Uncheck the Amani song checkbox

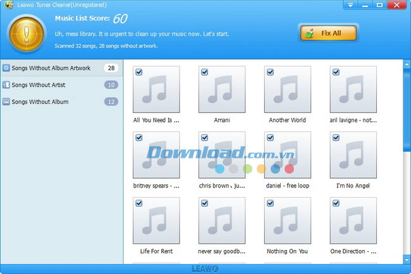point(204,72)
